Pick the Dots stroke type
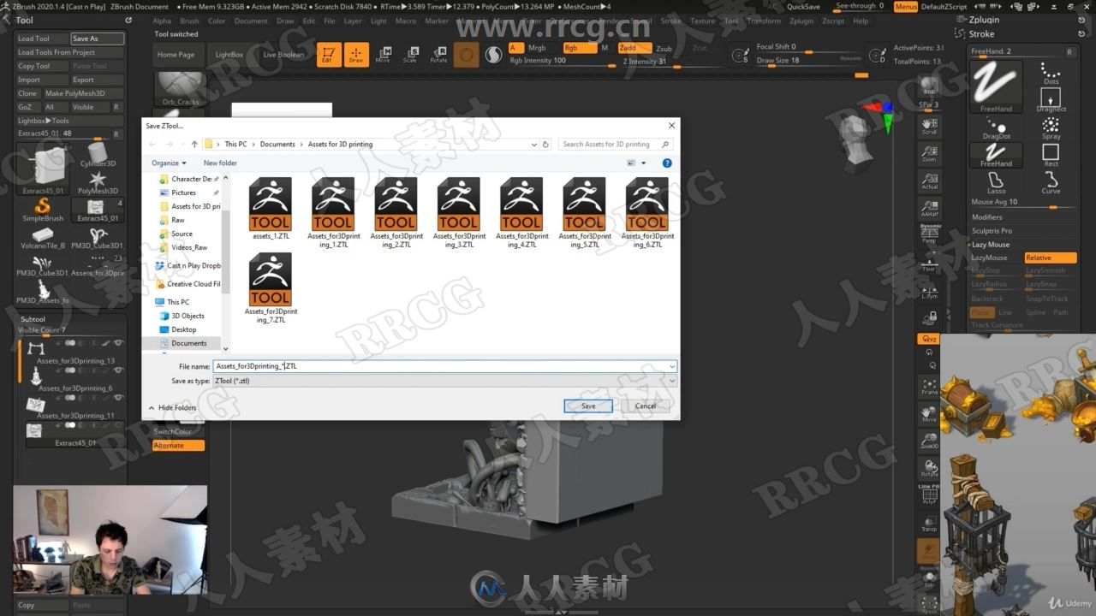The height and width of the screenshot is (616, 1096). [x=1051, y=72]
